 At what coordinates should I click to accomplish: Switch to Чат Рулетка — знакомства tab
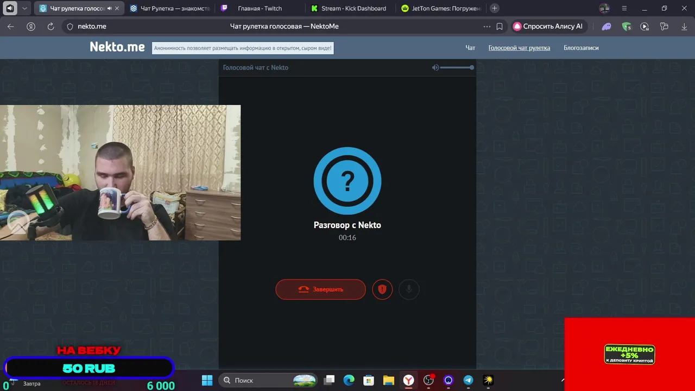coord(170,8)
